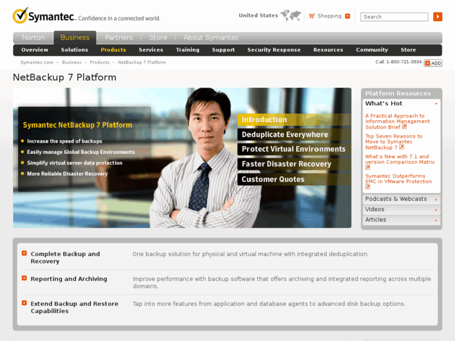Click the Shopping text link
455x341 pixels.
click(x=329, y=16)
